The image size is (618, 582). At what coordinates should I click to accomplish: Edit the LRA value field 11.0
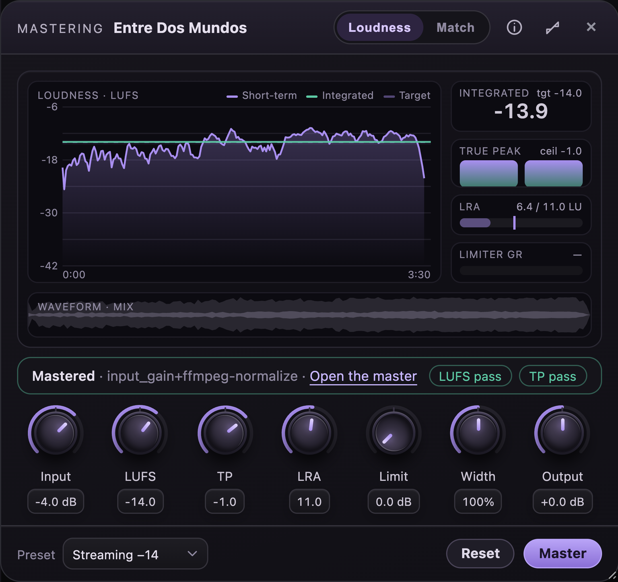click(x=309, y=501)
